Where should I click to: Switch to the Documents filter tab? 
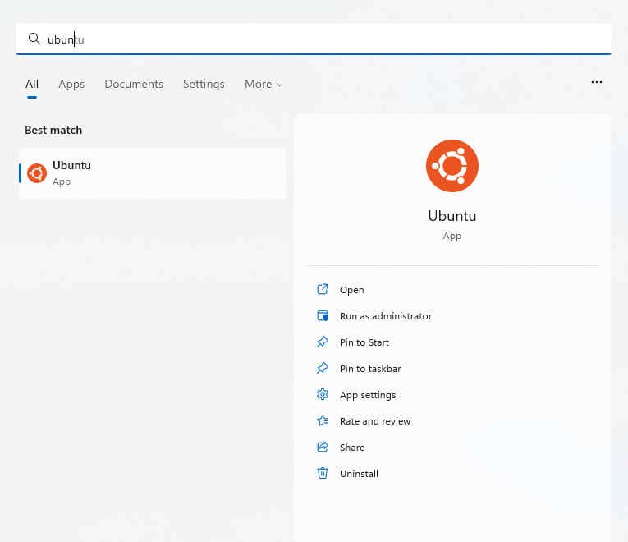[x=134, y=84]
